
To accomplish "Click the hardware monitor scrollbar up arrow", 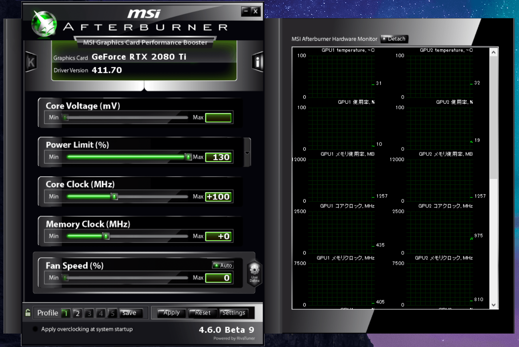I will 494,52.
